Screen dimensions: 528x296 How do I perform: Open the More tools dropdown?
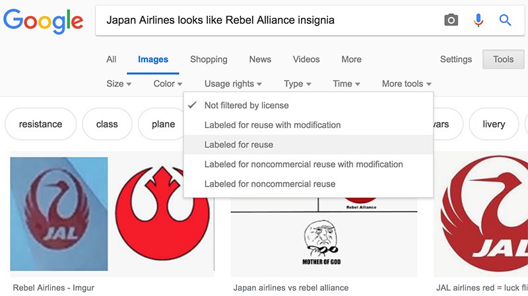pyautogui.click(x=407, y=84)
